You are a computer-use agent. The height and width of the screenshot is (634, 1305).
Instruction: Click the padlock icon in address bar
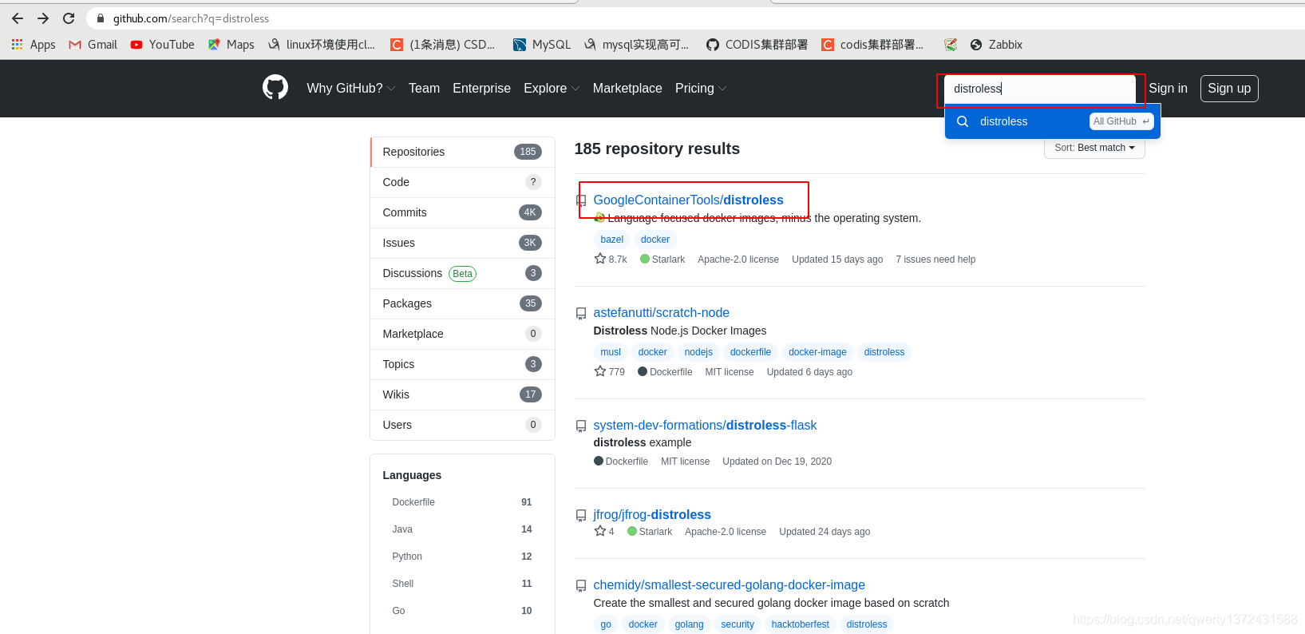point(101,18)
